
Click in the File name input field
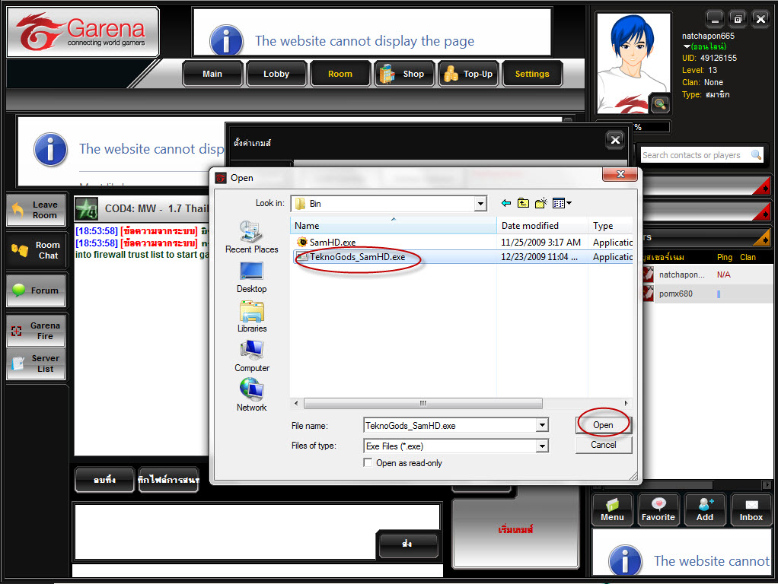click(x=450, y=425)
